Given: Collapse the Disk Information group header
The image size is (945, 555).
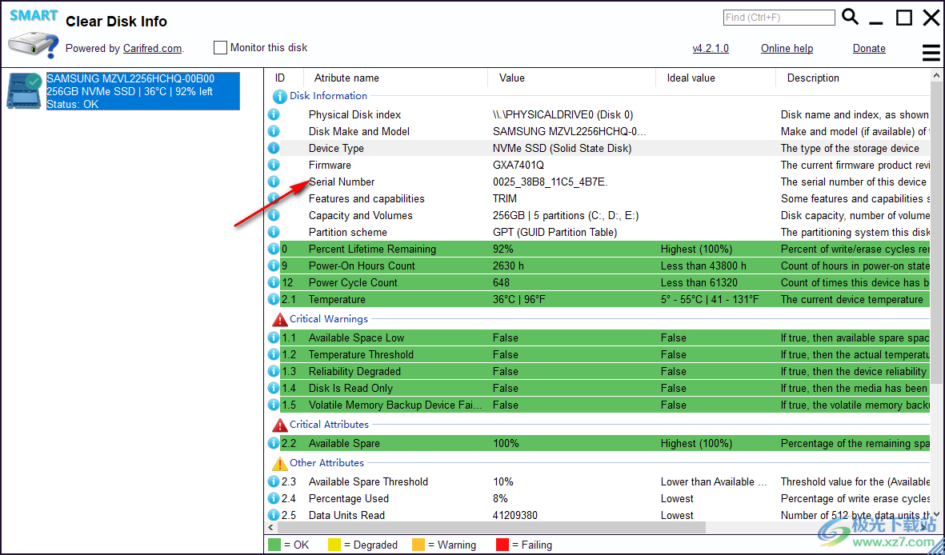Looking at the screenshot, I should 328,96.
